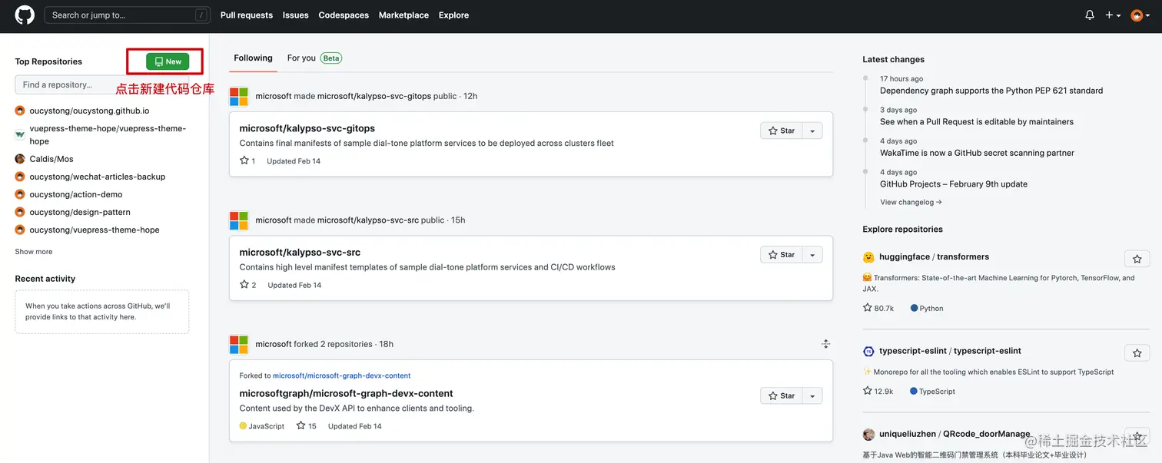Open microsoft/kalypso-svc-src card title
Viewport: 1162px width, 463px height.
pyautogui.click(x=300, y=252)
